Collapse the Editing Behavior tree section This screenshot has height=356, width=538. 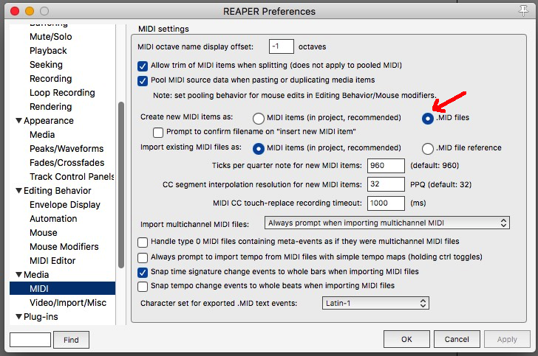coord(19,190)
